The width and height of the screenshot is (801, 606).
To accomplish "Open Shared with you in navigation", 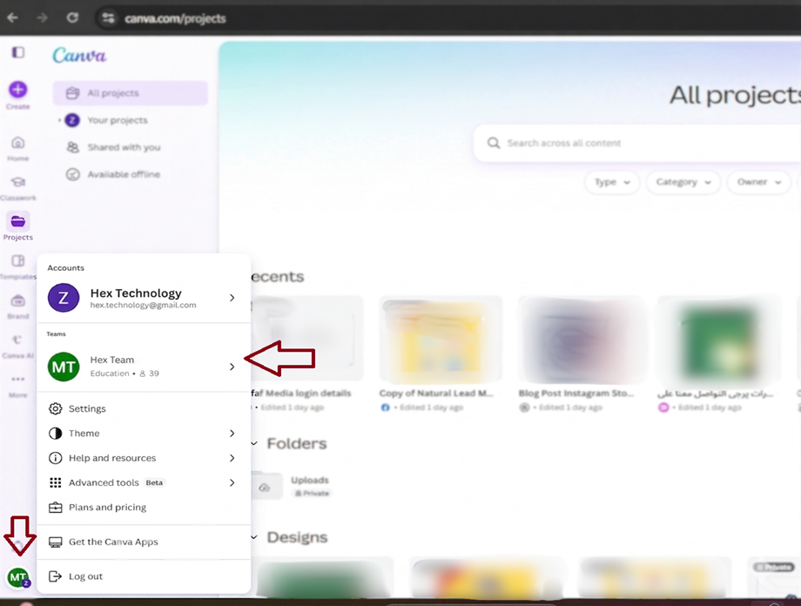I will 124,147.
